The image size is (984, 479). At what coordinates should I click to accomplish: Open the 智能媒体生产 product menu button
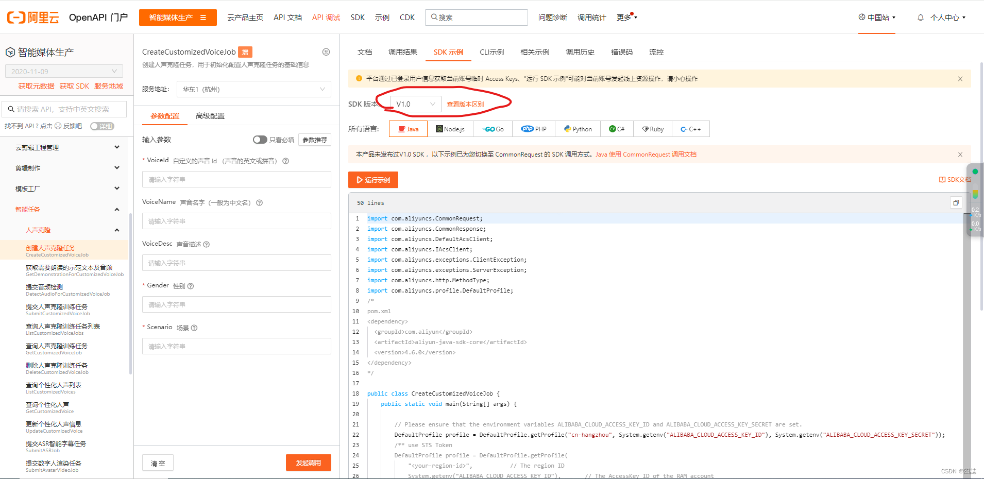[x=178, y=18]
